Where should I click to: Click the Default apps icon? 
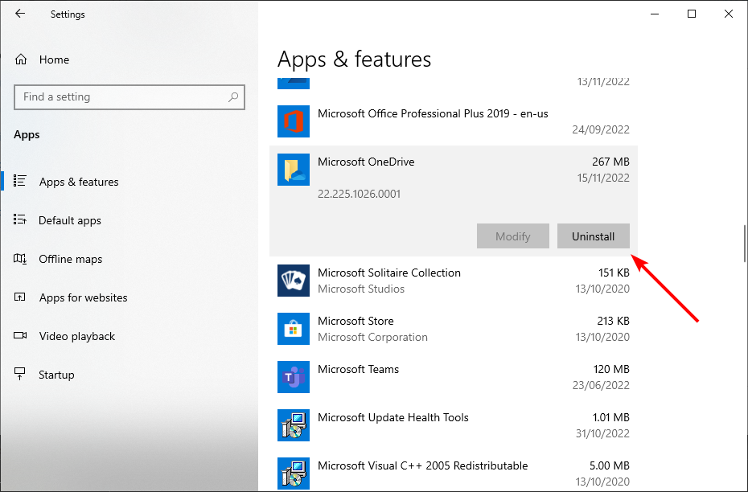pos(19,219)
